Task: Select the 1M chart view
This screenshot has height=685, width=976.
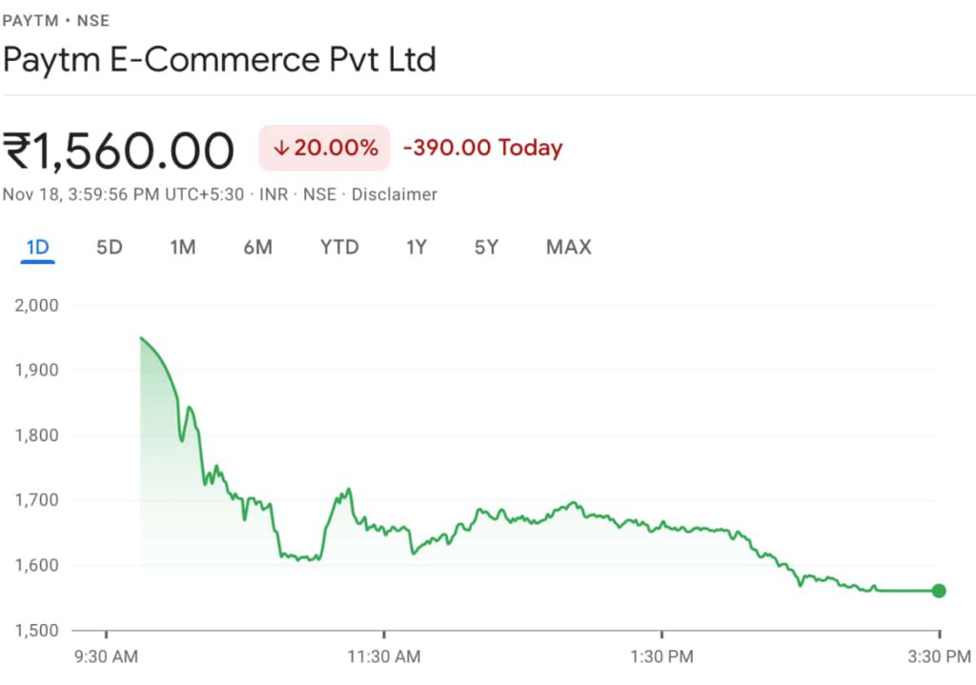Action: (182, 247)
